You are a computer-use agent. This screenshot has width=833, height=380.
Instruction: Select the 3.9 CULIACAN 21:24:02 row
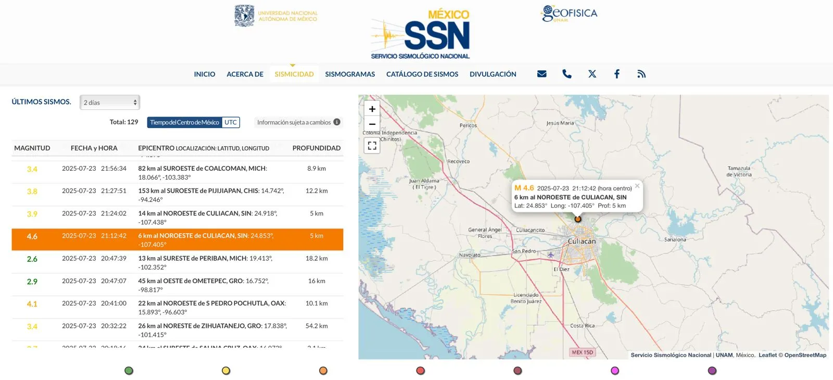point(178,217)
